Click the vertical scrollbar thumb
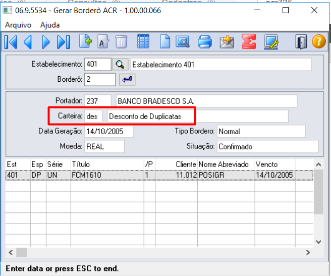Viewport: 331px width, 276px height. point(318,192)
